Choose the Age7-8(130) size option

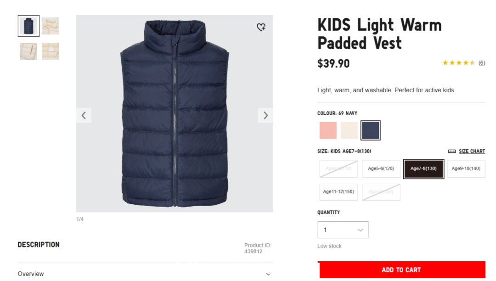423,169
